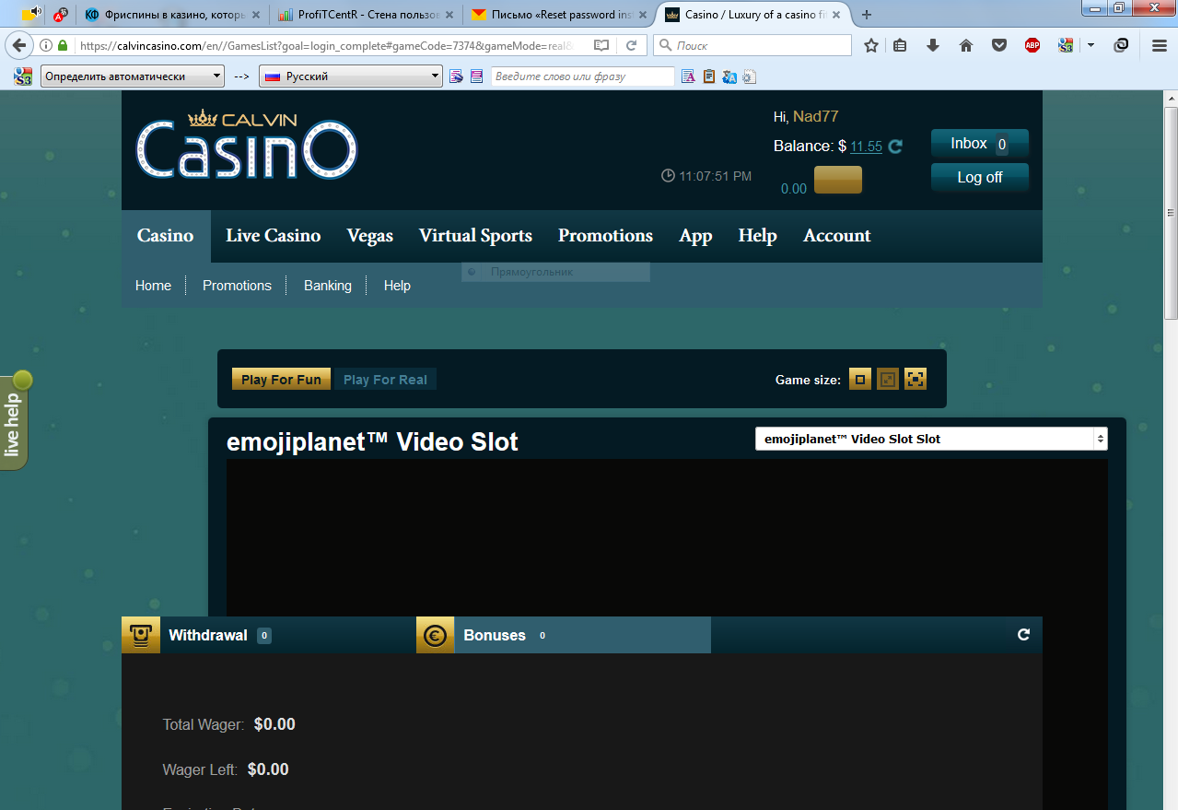Screen dimensions: 1178x810
Task: Click the translate page icon after language dropdown
Action: [456, 76]
